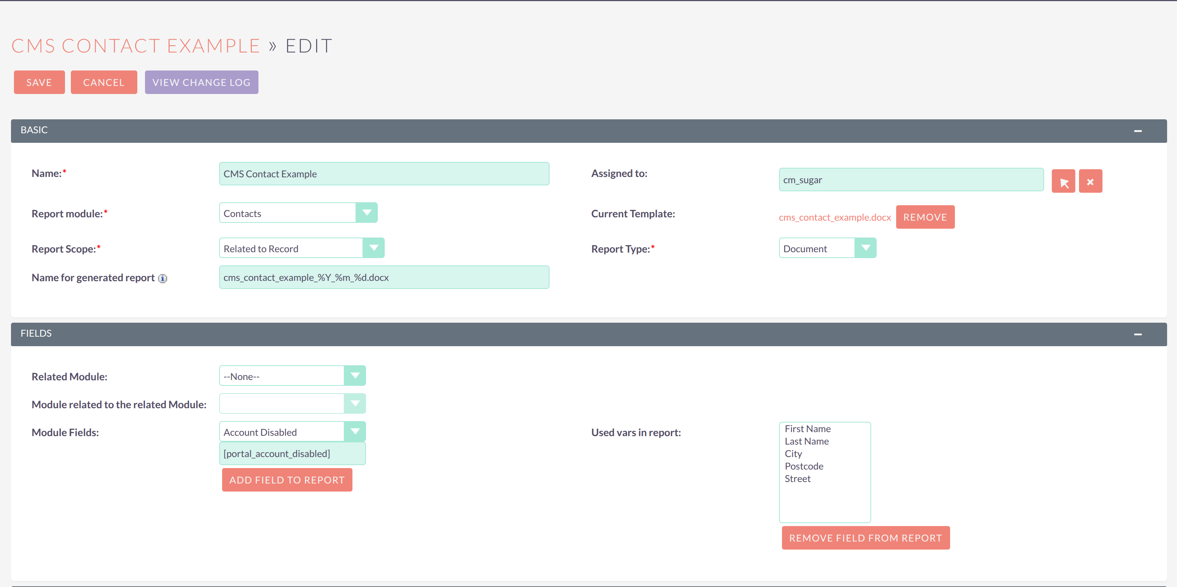This screenshot has height=587, width=1177.
Task: Open the Module Fields dropdown
Action: pos(355,431)
